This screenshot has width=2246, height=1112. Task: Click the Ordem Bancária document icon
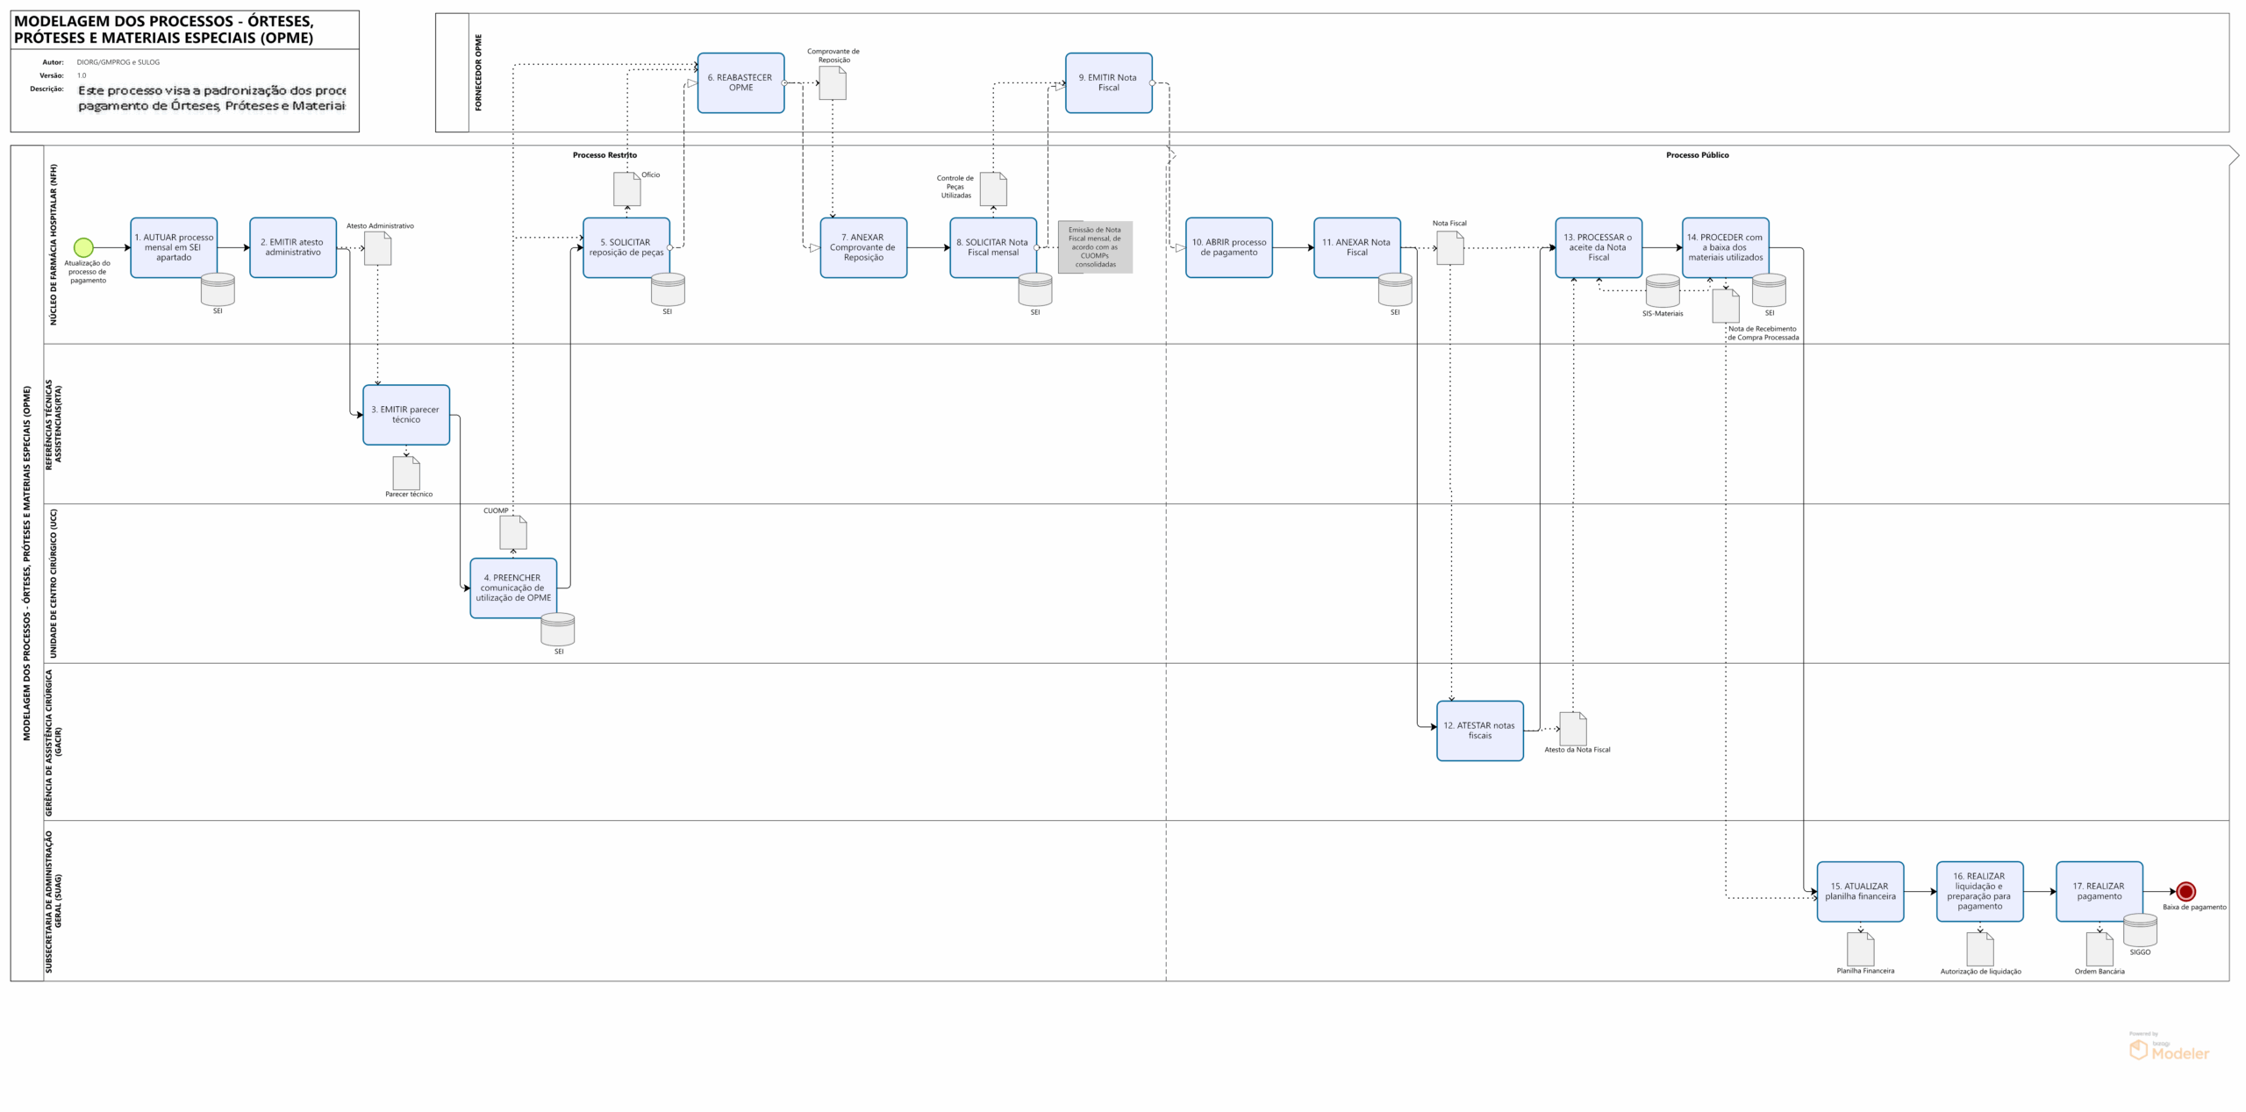pos(2099,949)
